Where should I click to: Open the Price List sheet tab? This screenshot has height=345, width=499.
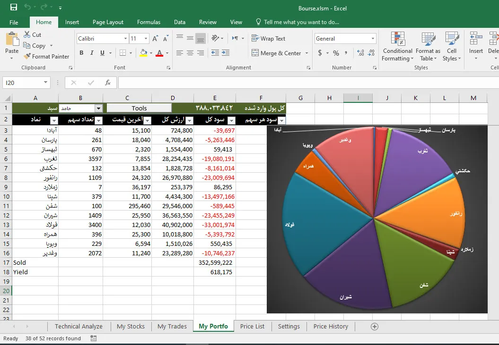(252, 326)
